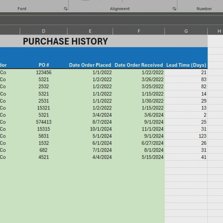The width and height of the screenshot is (223, 223).
Task: Select the Date Order Received header cell
Action: pos(139,65)
